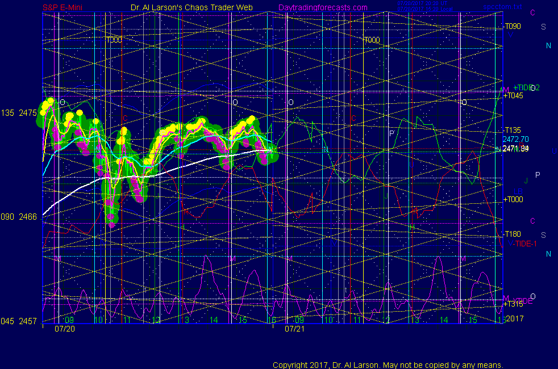Click the green "+TIDE 2" label
This screenshot has height=369, width=558.
526,87
